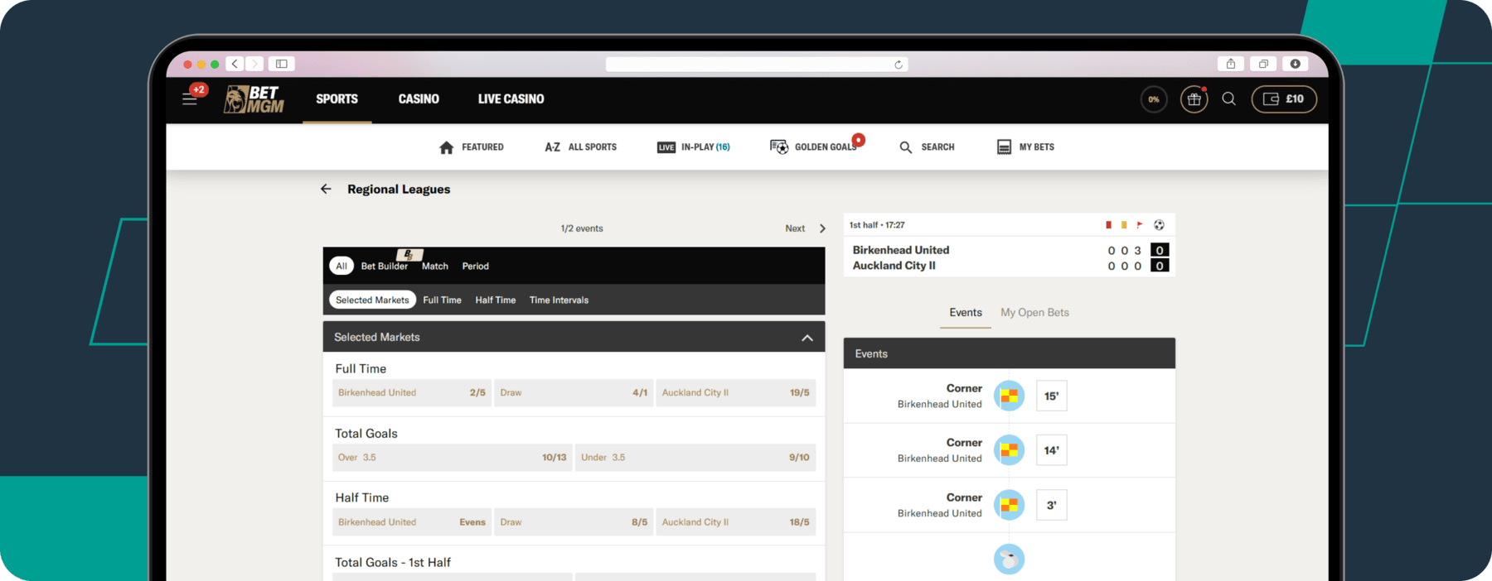
Task: Switch to My Open Bets tab
Action: point(1034,312)
